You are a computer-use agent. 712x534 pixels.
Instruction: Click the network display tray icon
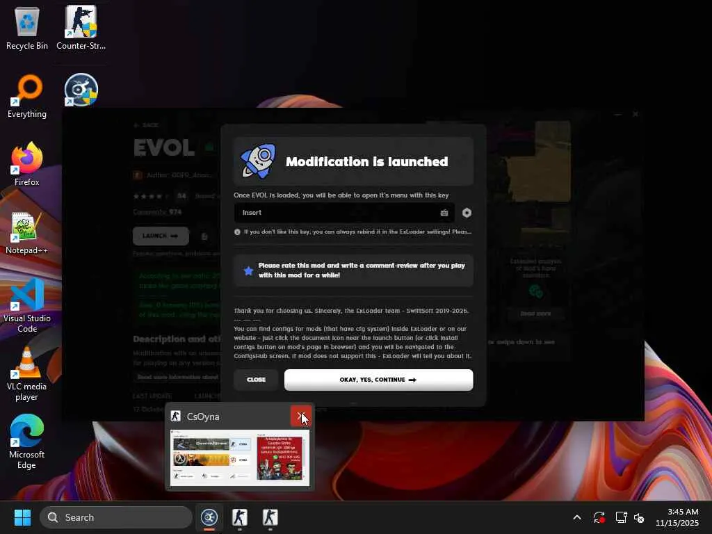[621, 517]
